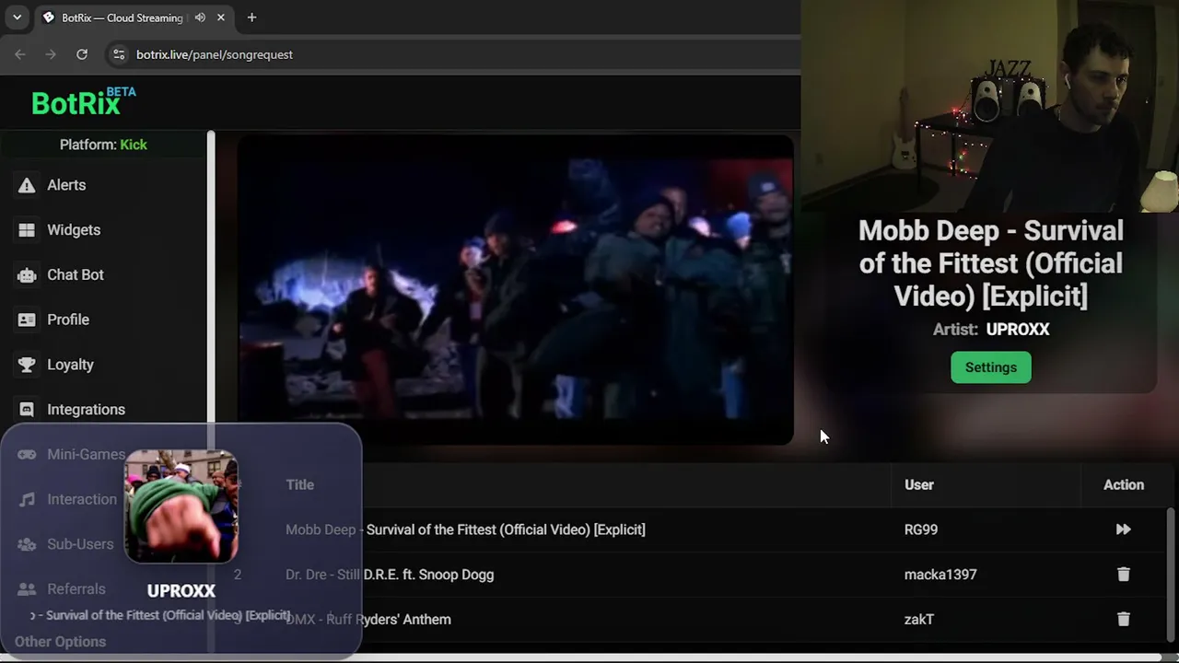The width and height of the screenshot is (1179, 663).
Task: Click the User column header
Action: pos(919,485)
